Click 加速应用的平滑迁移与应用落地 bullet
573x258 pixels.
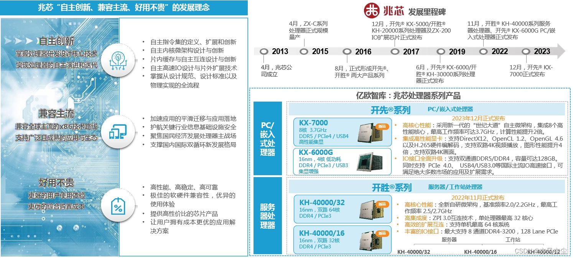point(193,118)
